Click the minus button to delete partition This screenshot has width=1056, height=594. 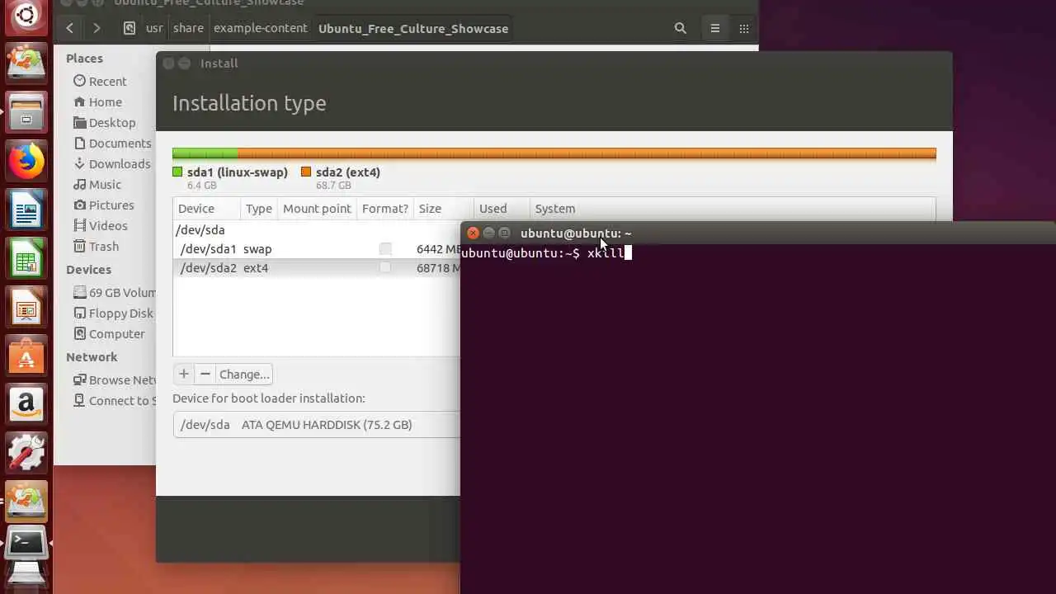pos(205,374)
